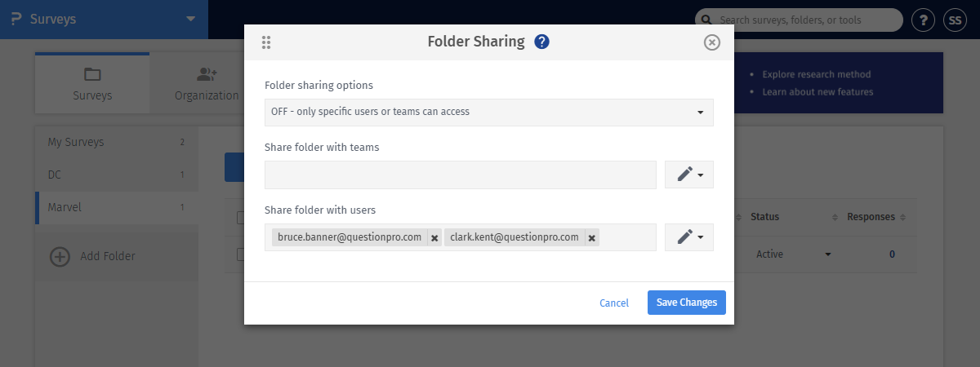Viewport: 980px width, 367px height.
Task: Select the My Surveys folder
Action: coord(76,142)
